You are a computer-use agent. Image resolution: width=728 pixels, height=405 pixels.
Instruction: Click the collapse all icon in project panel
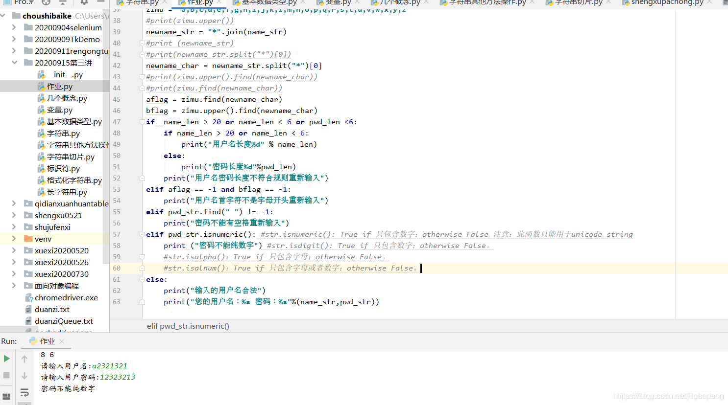[63, 2]
